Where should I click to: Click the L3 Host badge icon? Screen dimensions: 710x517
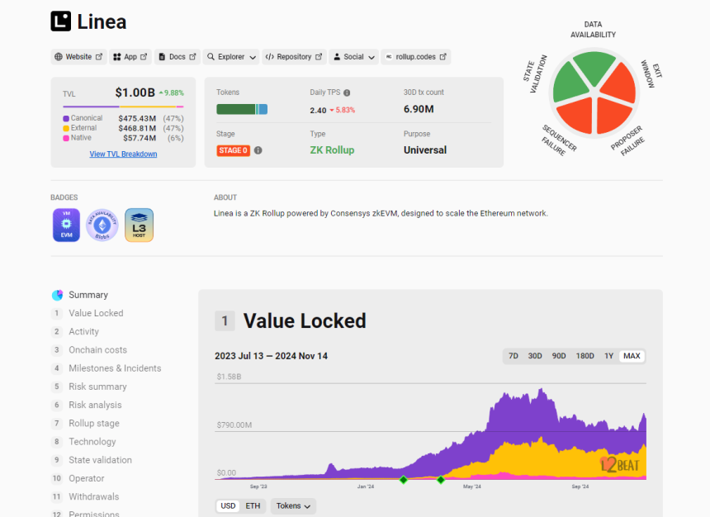tap(139, 225)
